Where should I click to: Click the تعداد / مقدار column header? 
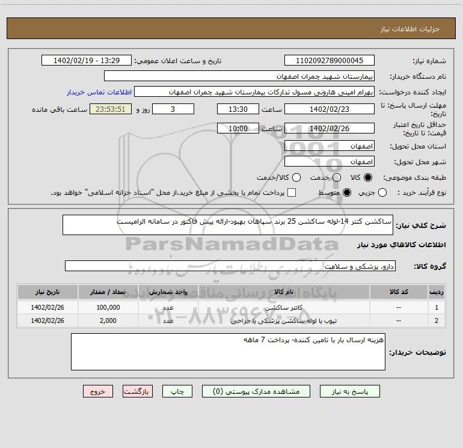(108, 292)
